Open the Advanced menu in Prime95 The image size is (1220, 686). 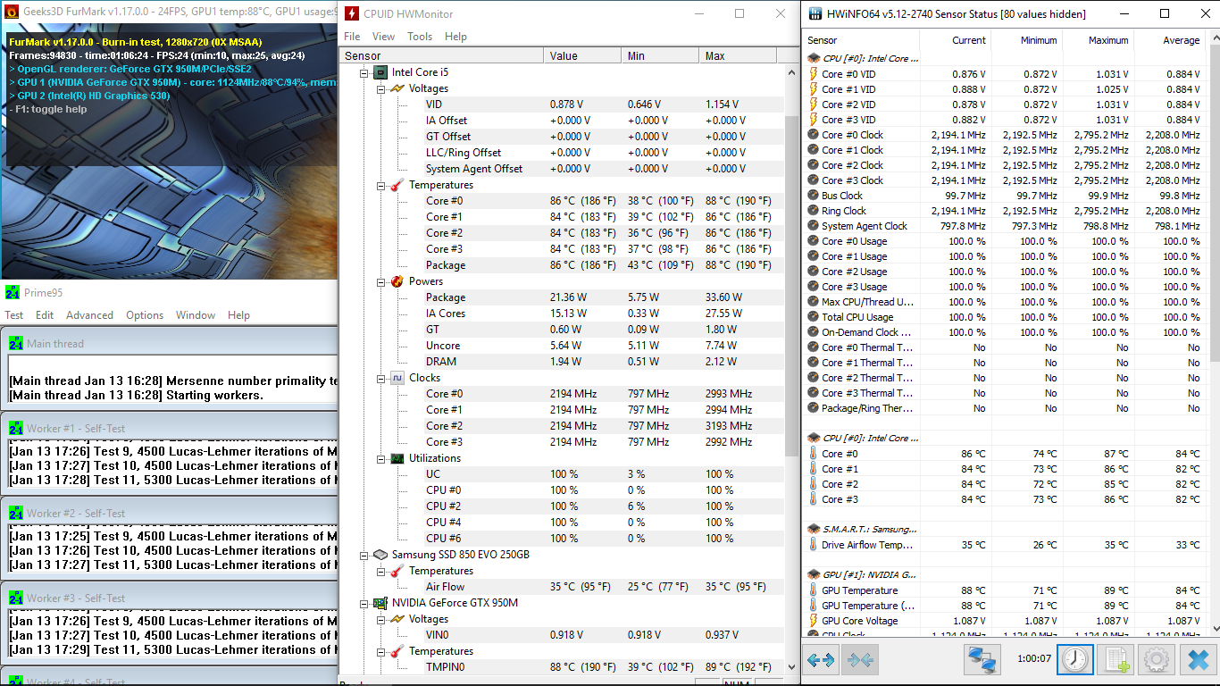89,315
